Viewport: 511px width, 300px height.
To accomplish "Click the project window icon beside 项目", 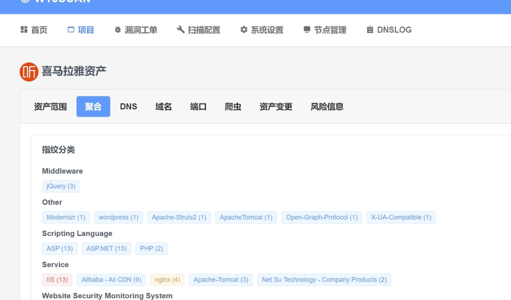I will (71, 29).
